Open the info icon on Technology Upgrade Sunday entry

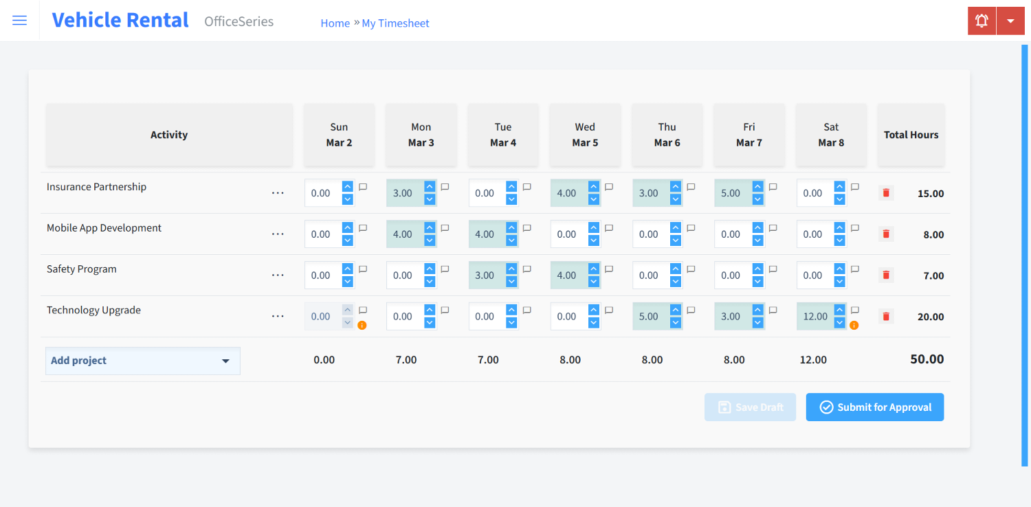(363, 326)
